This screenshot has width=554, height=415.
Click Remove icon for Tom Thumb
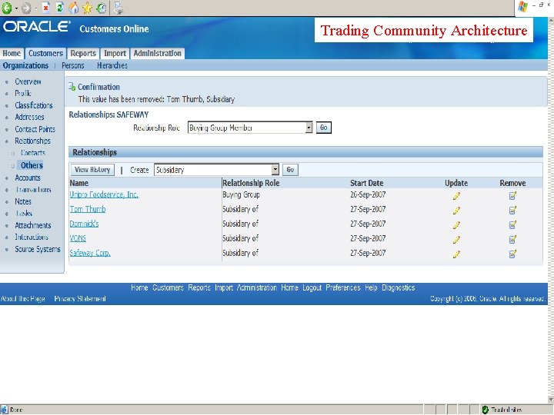coord(512,211)
